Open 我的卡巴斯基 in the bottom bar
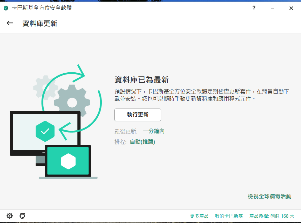The height and width of the screenshot is (223, 301). click(229, 216)
